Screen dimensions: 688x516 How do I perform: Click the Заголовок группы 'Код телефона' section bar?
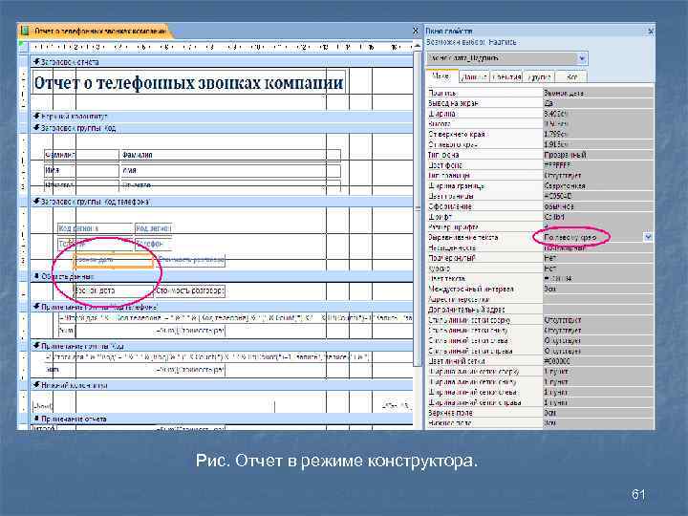[222, 202]
